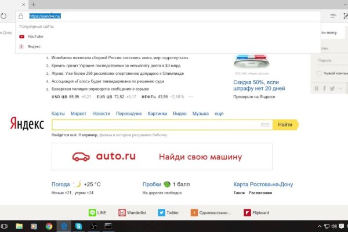
Task: Expand the 'ещё' services menu
Action: pyautogui.click(x=219, y=114)
